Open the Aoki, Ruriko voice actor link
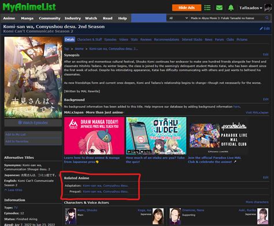This screenshot has width=274, height=226. (247, 210)
